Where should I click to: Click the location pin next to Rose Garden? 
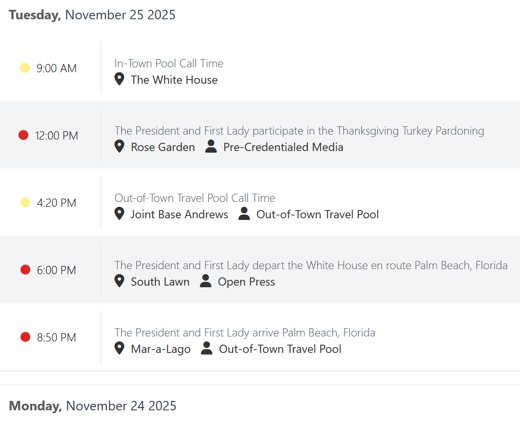click(x=119, y=146)
